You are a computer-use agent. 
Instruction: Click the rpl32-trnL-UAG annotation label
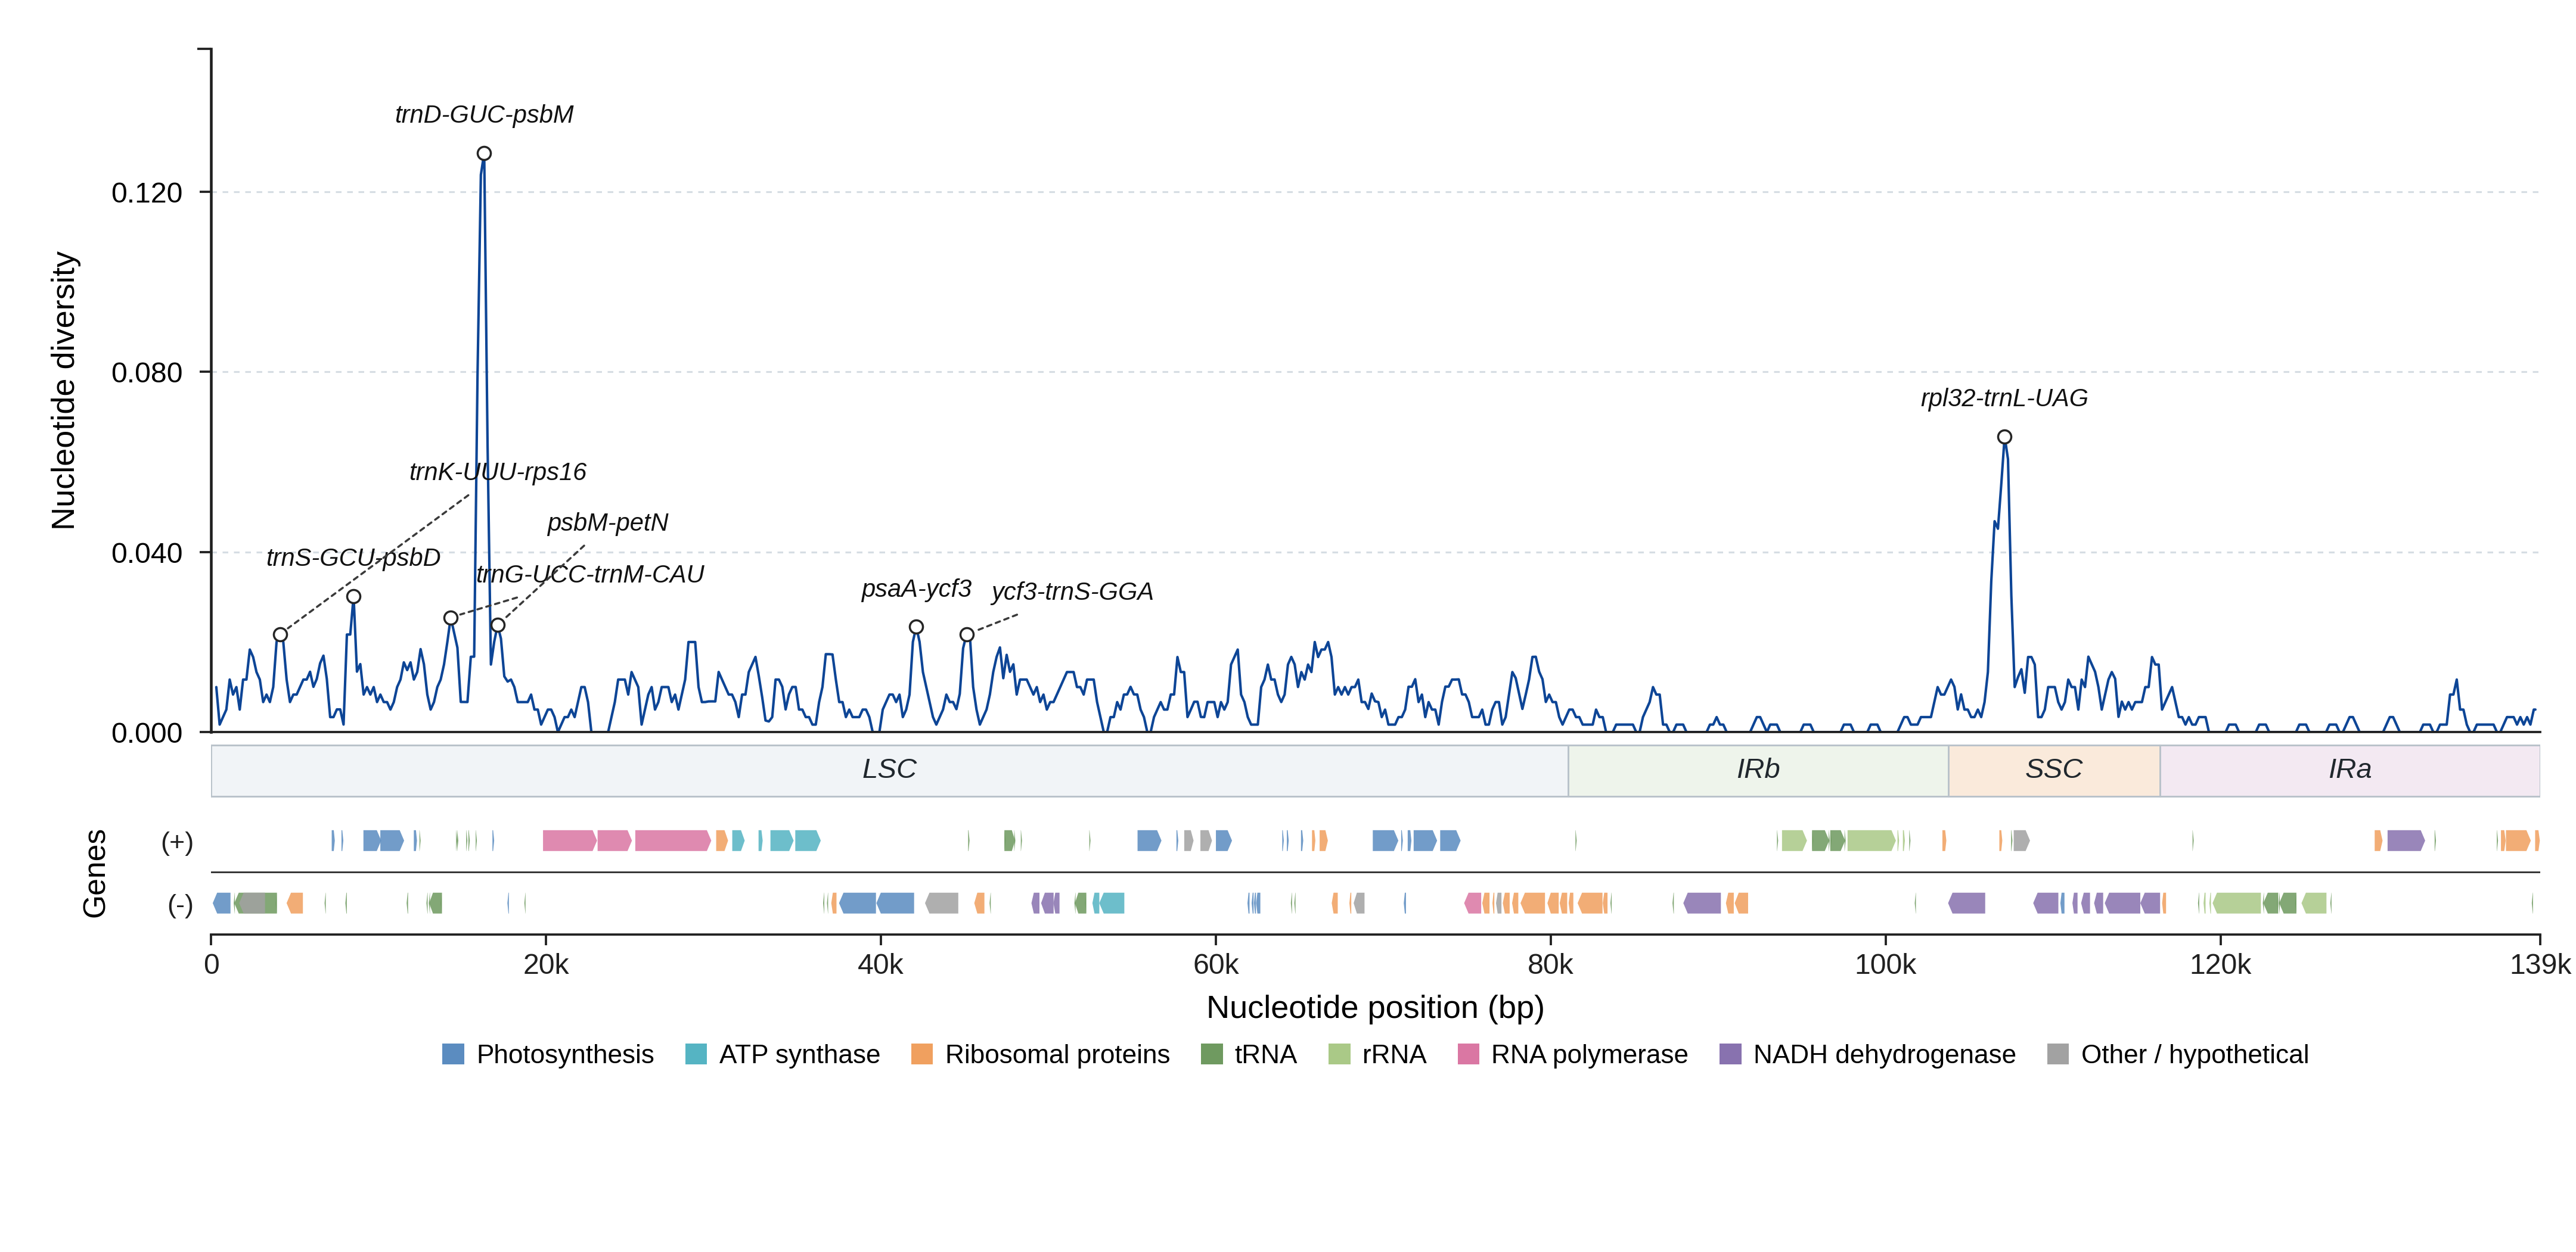[x=2004, y=398]
